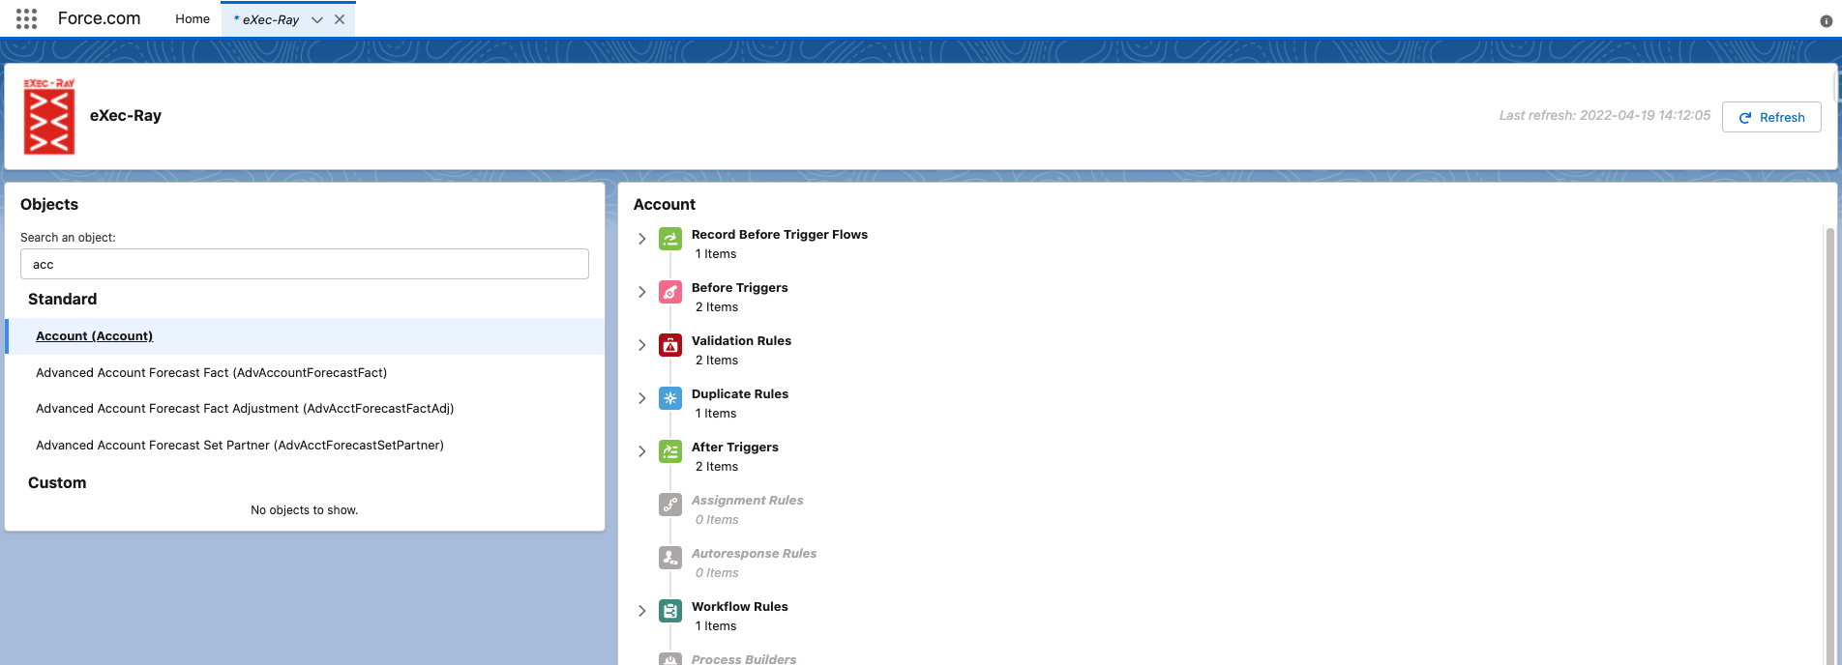Expand the Workflow Rules section
Image resolution: width=1842 pixels, height=665 pixels.
click(x=641, y=611)
